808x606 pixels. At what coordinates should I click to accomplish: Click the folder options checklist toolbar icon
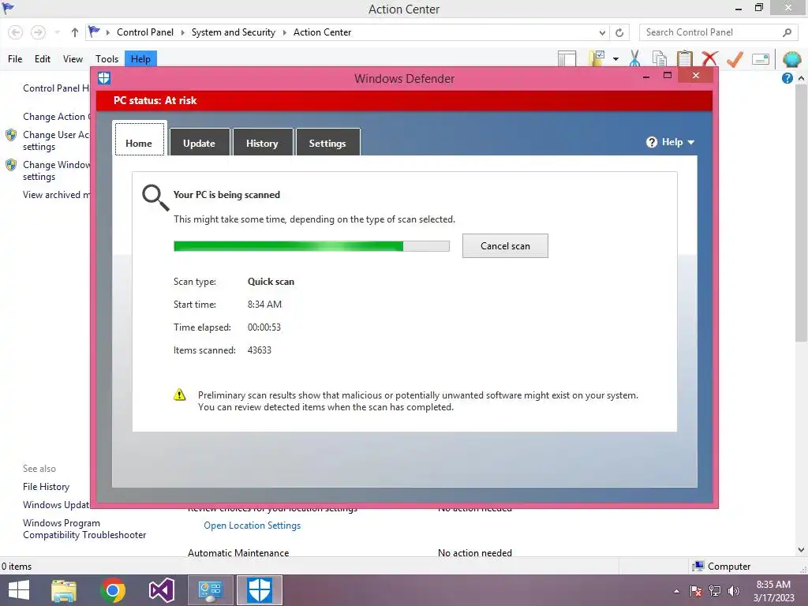click(x=597, y=58)
